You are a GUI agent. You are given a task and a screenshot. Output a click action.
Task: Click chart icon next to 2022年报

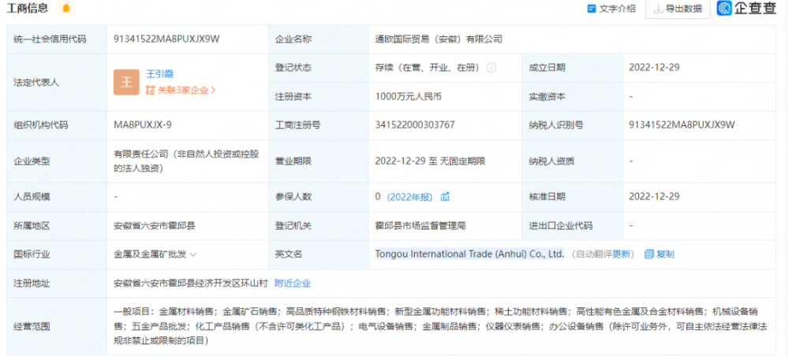pos(445,197)
